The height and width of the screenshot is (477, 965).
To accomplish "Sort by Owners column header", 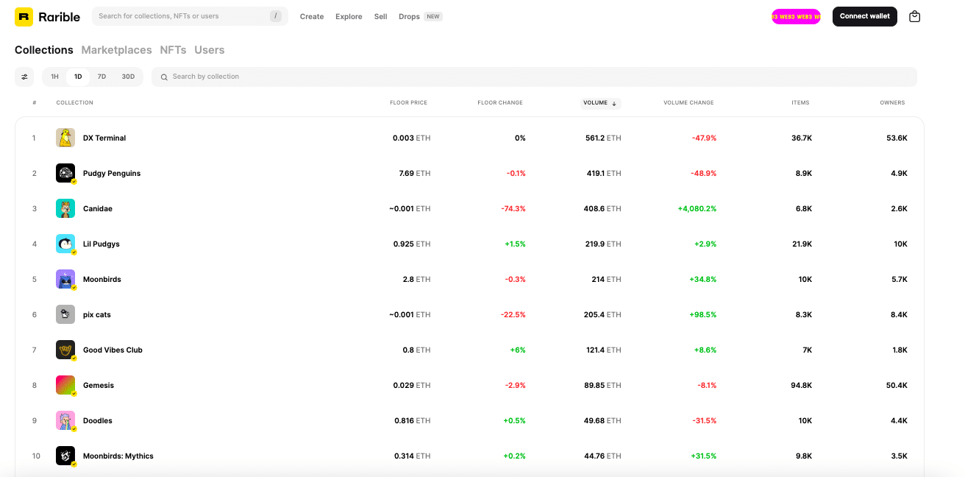I will (x=892, y=103).
